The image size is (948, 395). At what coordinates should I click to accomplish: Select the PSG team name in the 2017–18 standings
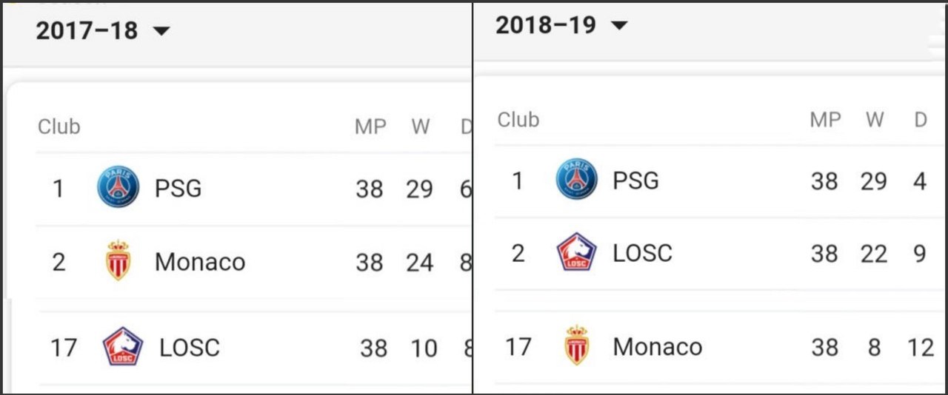coord(178,188)
